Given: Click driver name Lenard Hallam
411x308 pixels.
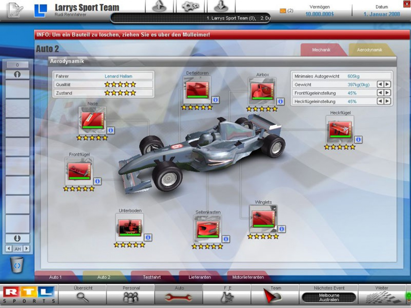Looking at the screenshot, I should (x=118, y=76).
